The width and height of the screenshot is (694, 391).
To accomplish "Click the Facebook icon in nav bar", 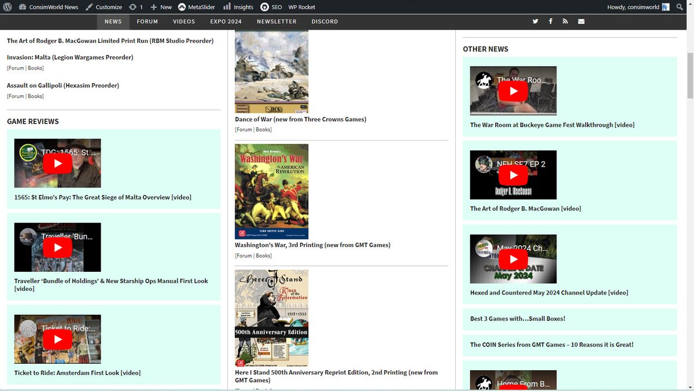I will click(x=551, y=21).
